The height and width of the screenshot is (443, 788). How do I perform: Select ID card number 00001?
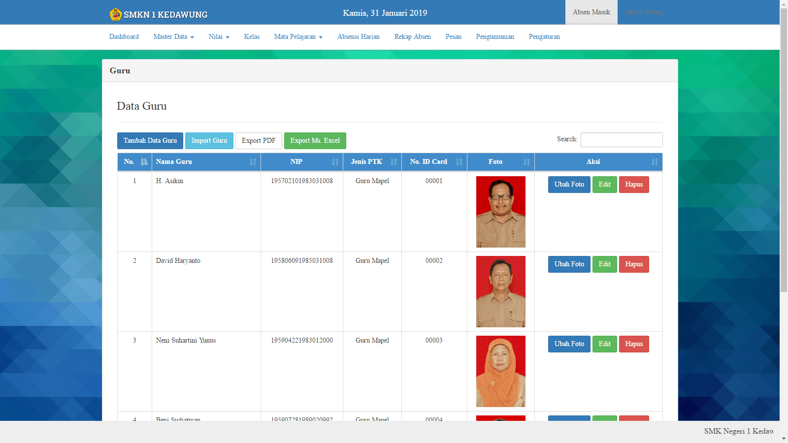[434, 181]
